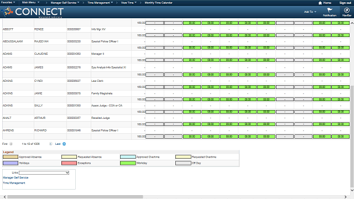Click the next page arrow beside Last
This screenshot has width=354, height=199.
(x=50, y=144)
